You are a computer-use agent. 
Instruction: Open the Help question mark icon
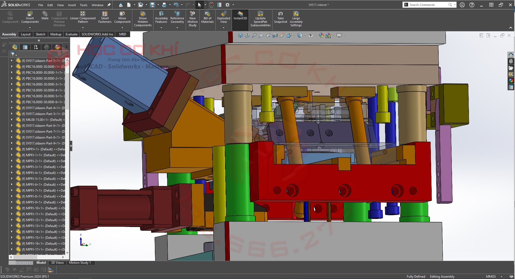click(x=472, y=5)
